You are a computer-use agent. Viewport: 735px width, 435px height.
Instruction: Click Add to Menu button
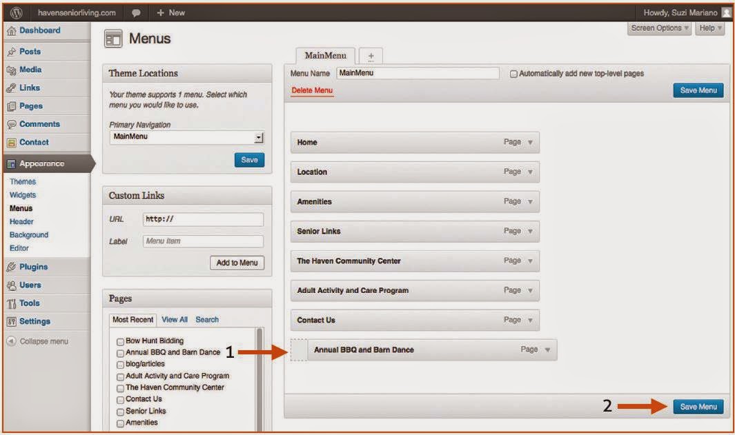tap(237, 263)
